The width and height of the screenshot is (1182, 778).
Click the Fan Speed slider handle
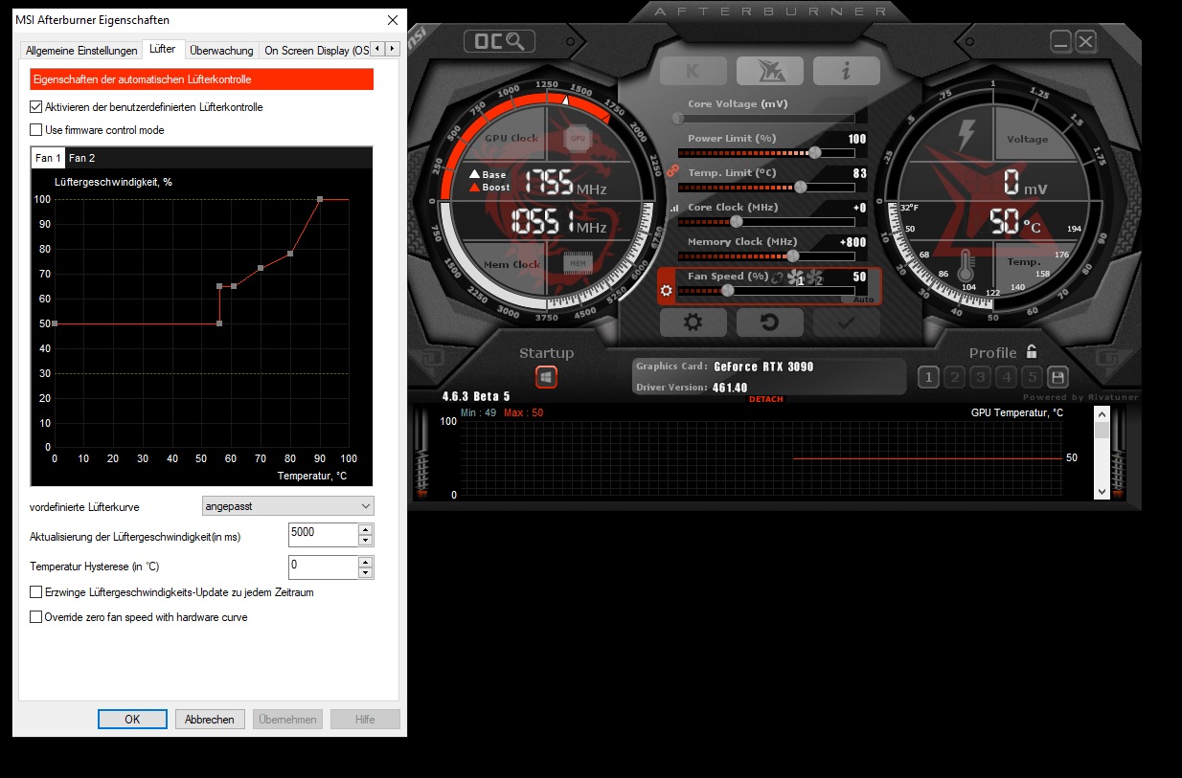pyautogui.click(x=728, y=290)
